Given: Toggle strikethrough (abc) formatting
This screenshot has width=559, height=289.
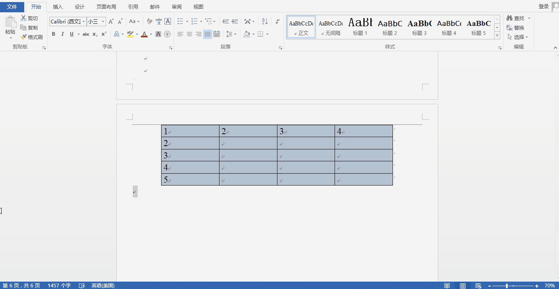Looking at the screenshot, I should [86, 34].
